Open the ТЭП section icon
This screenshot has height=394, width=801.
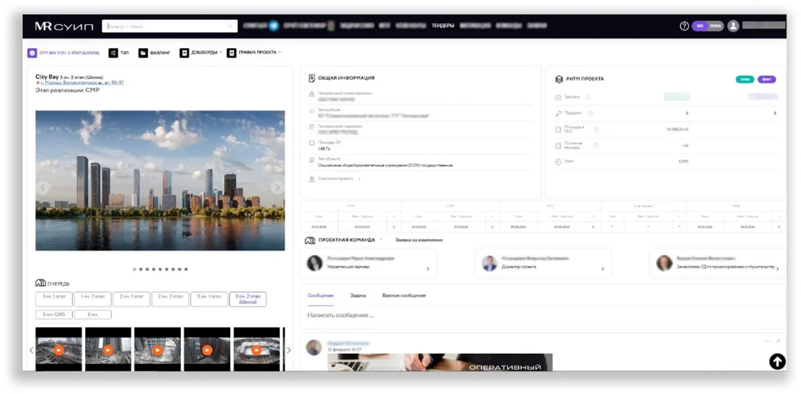[x=113, y=53]
